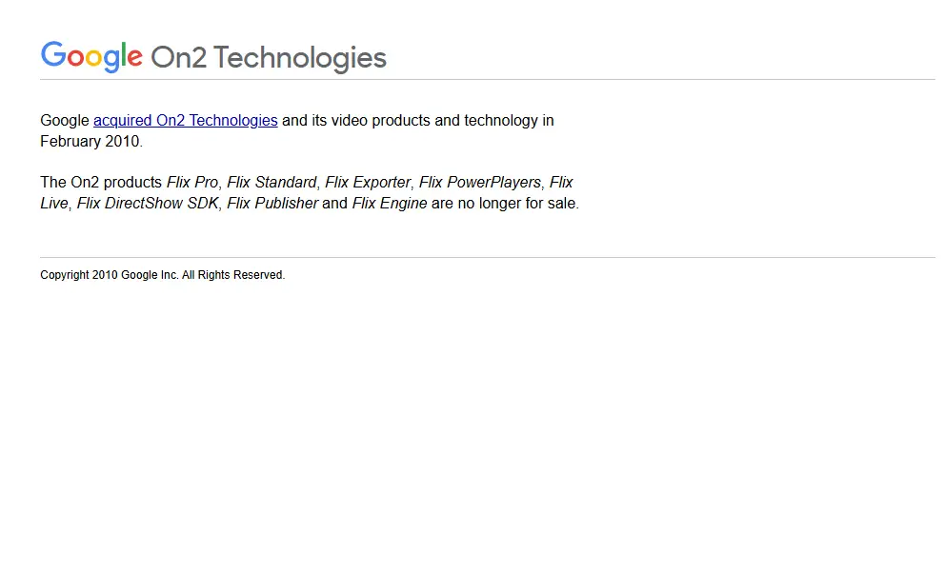Click Google Inc. in the footer

tap(150, 275)
